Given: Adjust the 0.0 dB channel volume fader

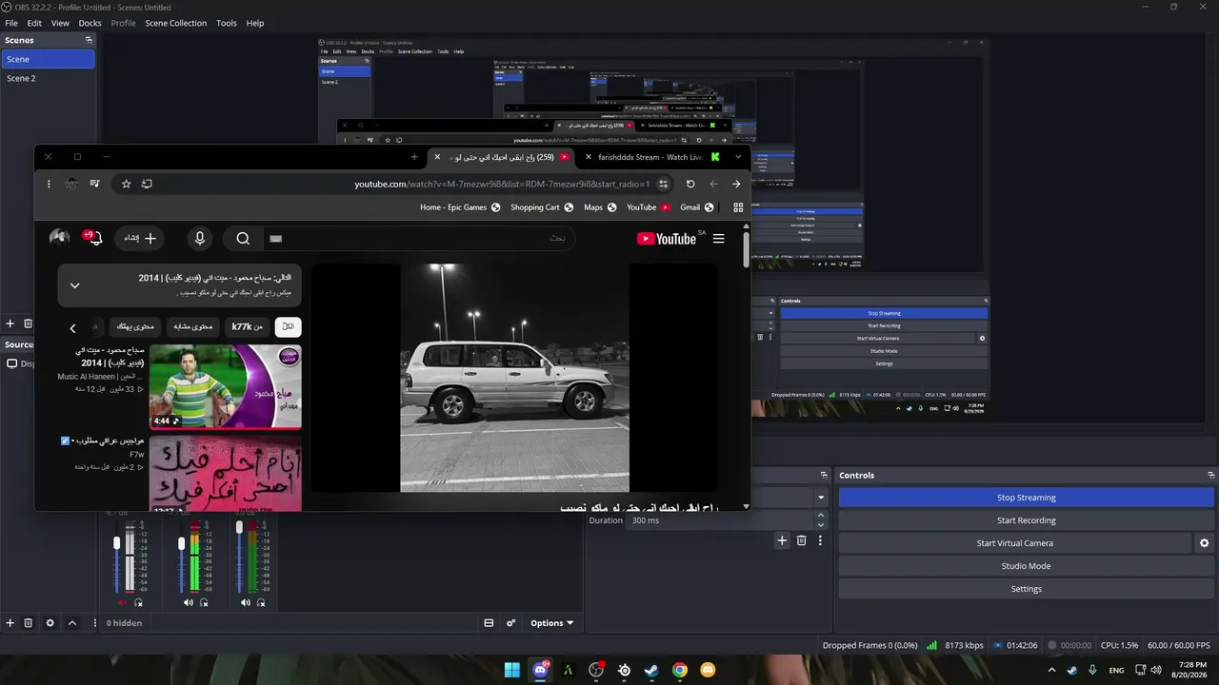Looking at the screenshot, I should click(x=239, y=526).
